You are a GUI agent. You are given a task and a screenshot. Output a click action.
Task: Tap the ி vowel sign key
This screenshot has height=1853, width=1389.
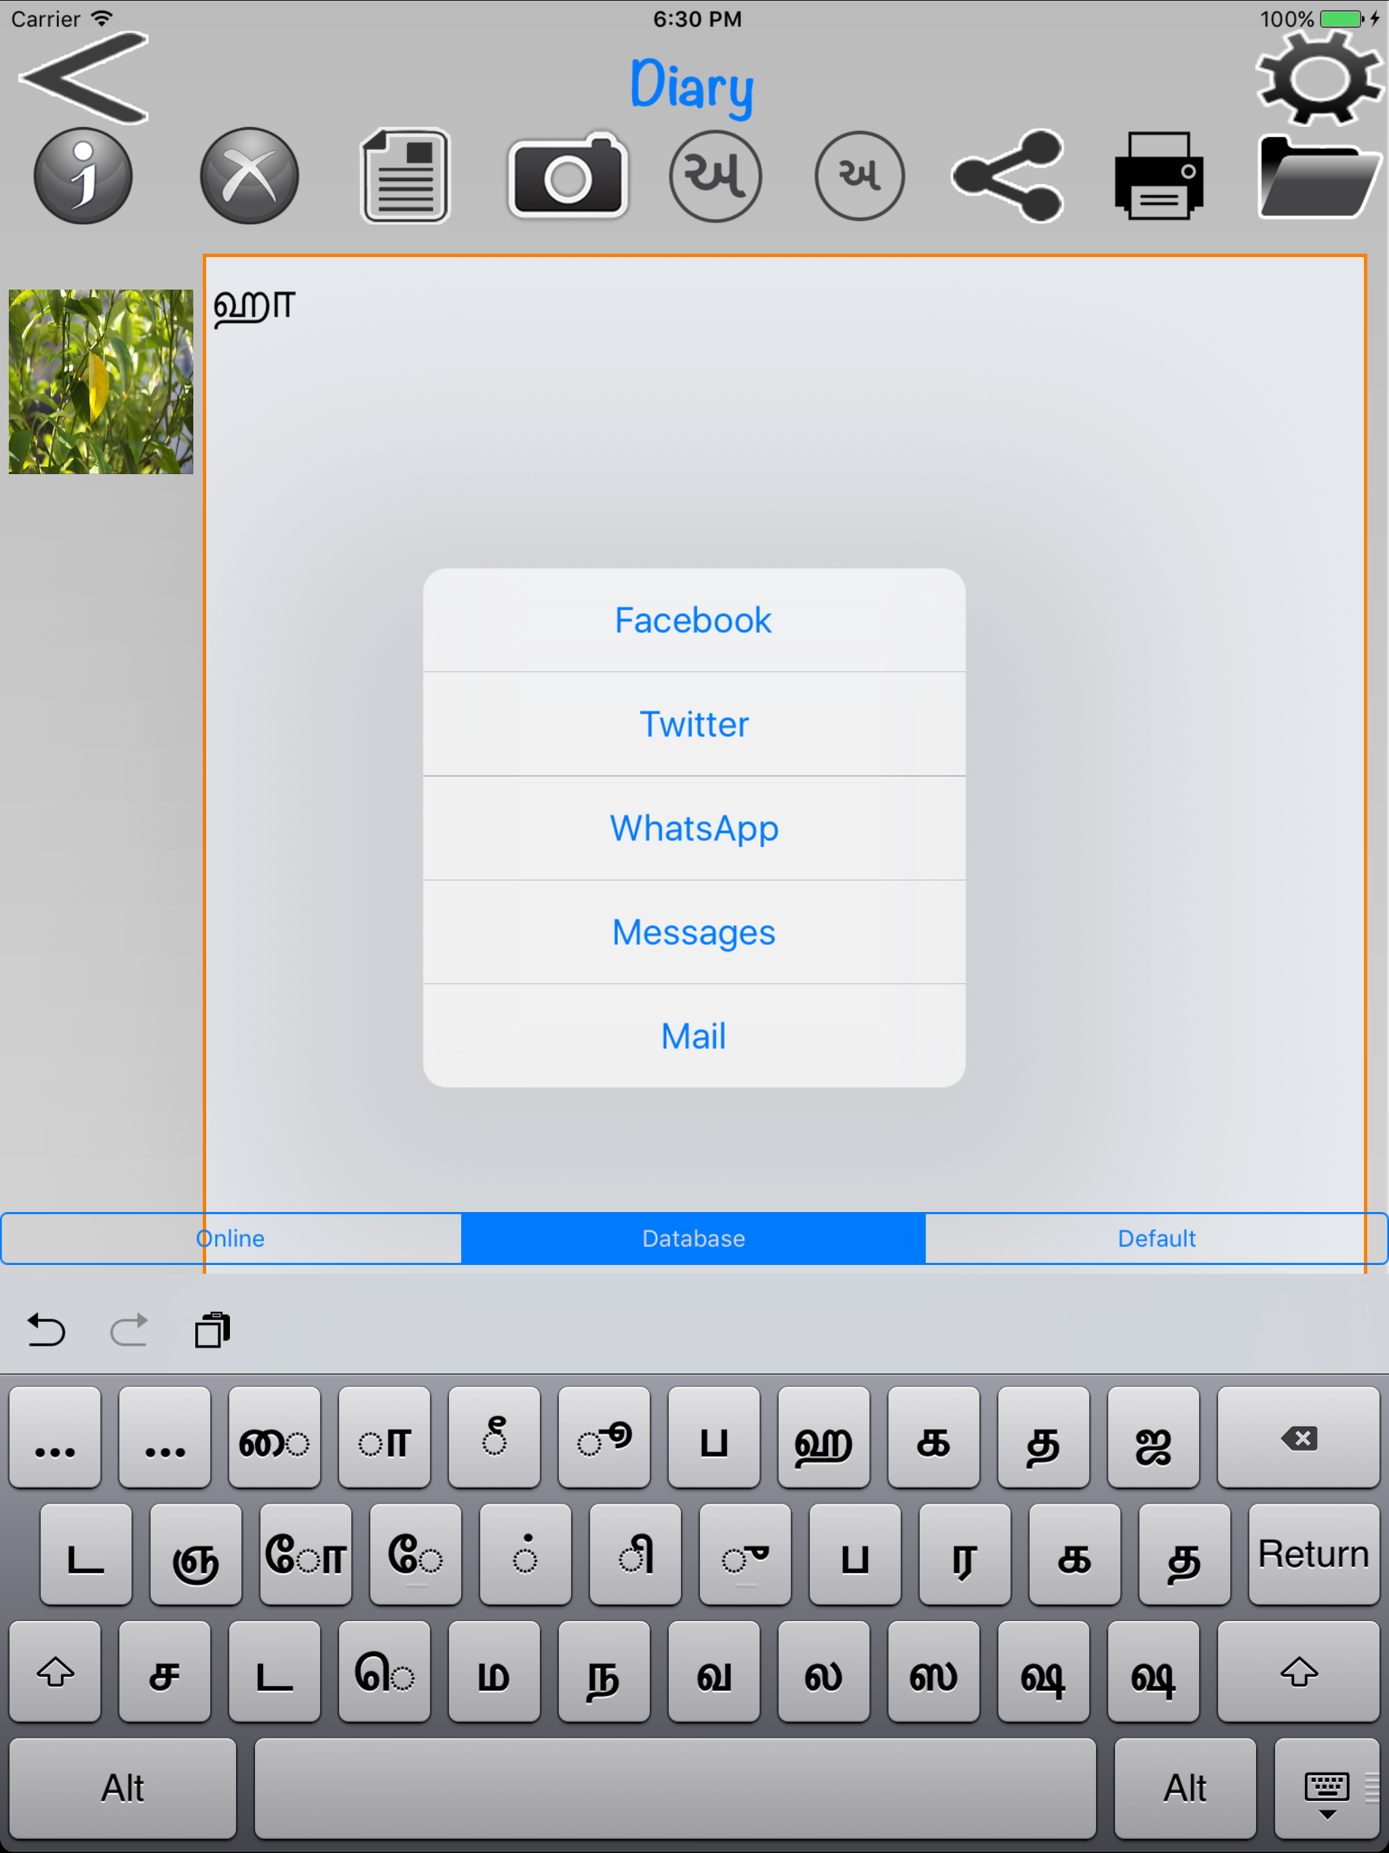[x=636, y=1555]
